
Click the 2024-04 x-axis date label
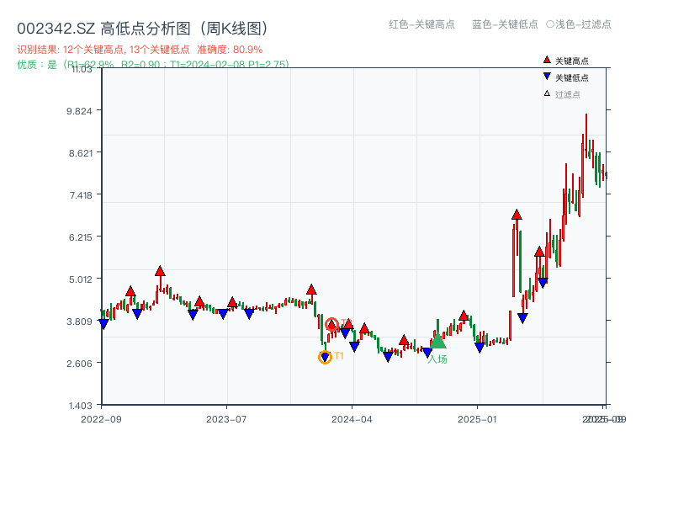click(352, 419)
